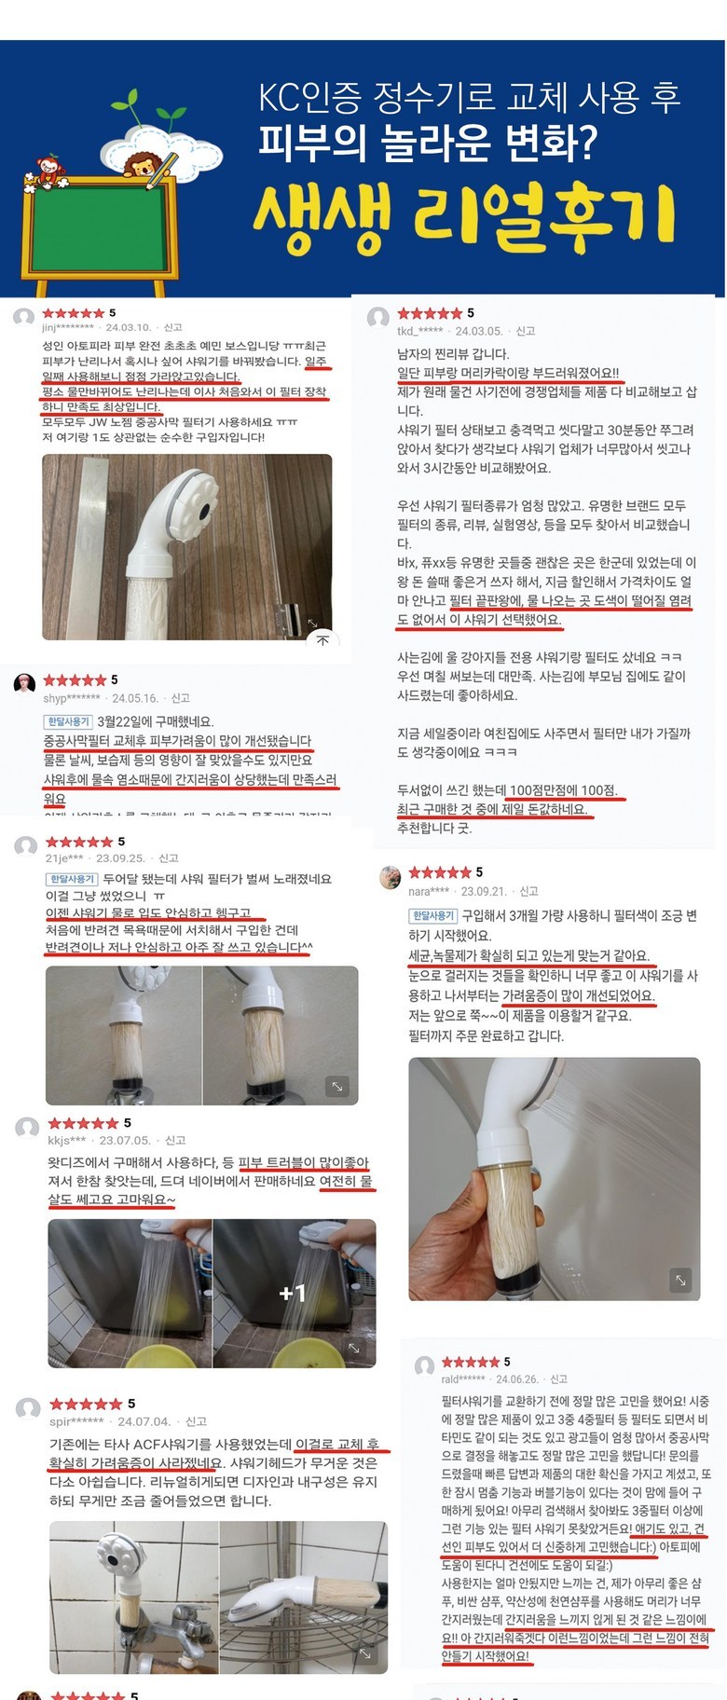
Task: Click nara reviewer's profile avatar
Action: click(x=391, y=878)
